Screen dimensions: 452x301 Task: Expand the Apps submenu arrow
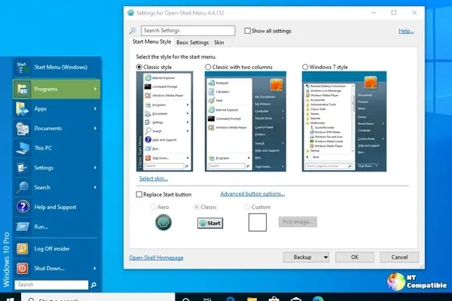coord(95,108)
